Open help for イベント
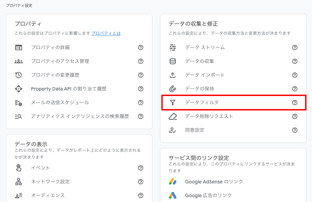 141,168
